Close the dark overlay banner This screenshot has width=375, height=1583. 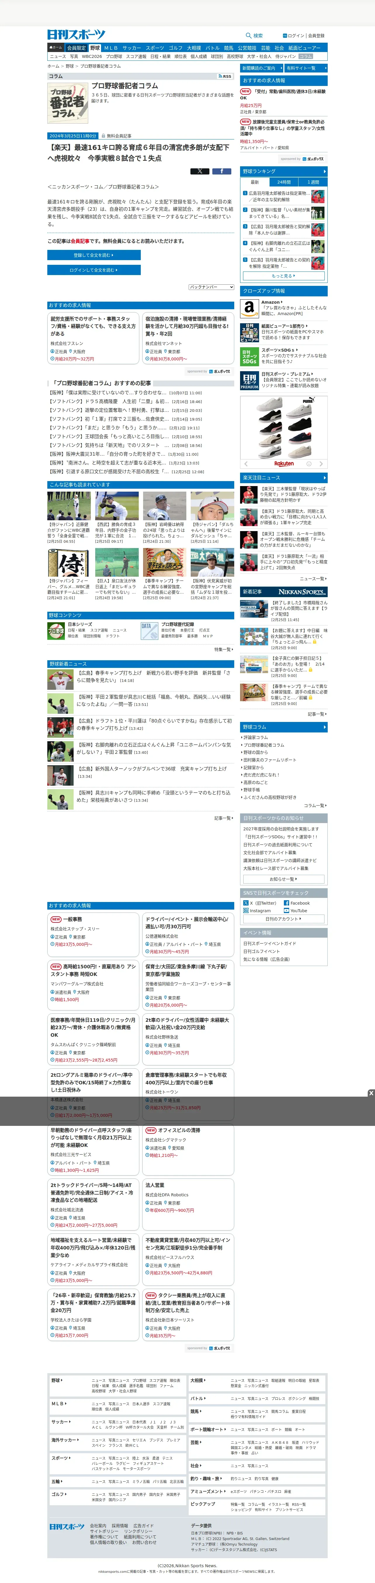(371, 1093)
